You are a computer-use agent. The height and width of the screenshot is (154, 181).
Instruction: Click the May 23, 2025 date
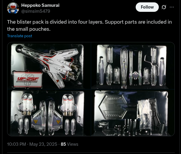(43, 144)
